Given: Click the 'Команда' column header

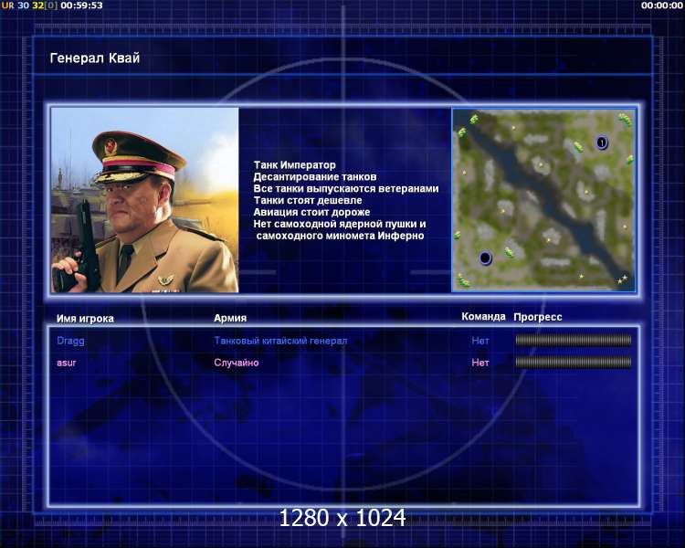Looking at the screenshot, I should 483,317.
